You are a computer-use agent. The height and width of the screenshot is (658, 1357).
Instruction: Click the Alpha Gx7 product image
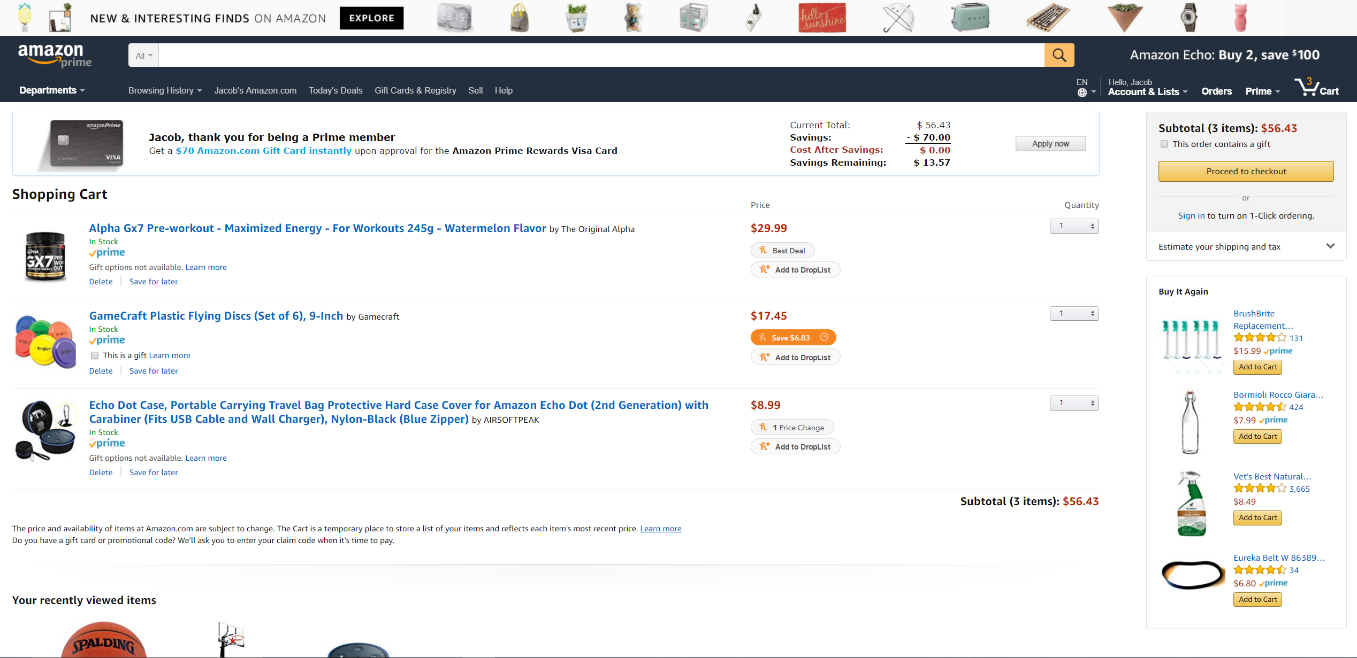tap(45, 256)
